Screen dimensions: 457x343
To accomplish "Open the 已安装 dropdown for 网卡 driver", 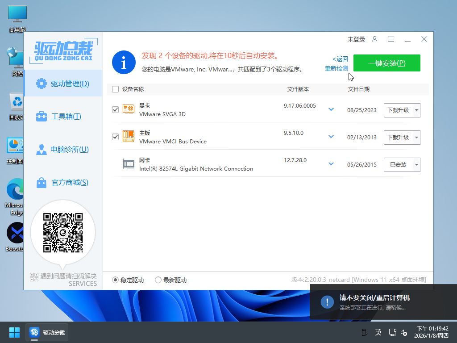I will [416, 165].
